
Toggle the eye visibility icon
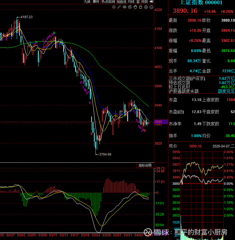125,7
